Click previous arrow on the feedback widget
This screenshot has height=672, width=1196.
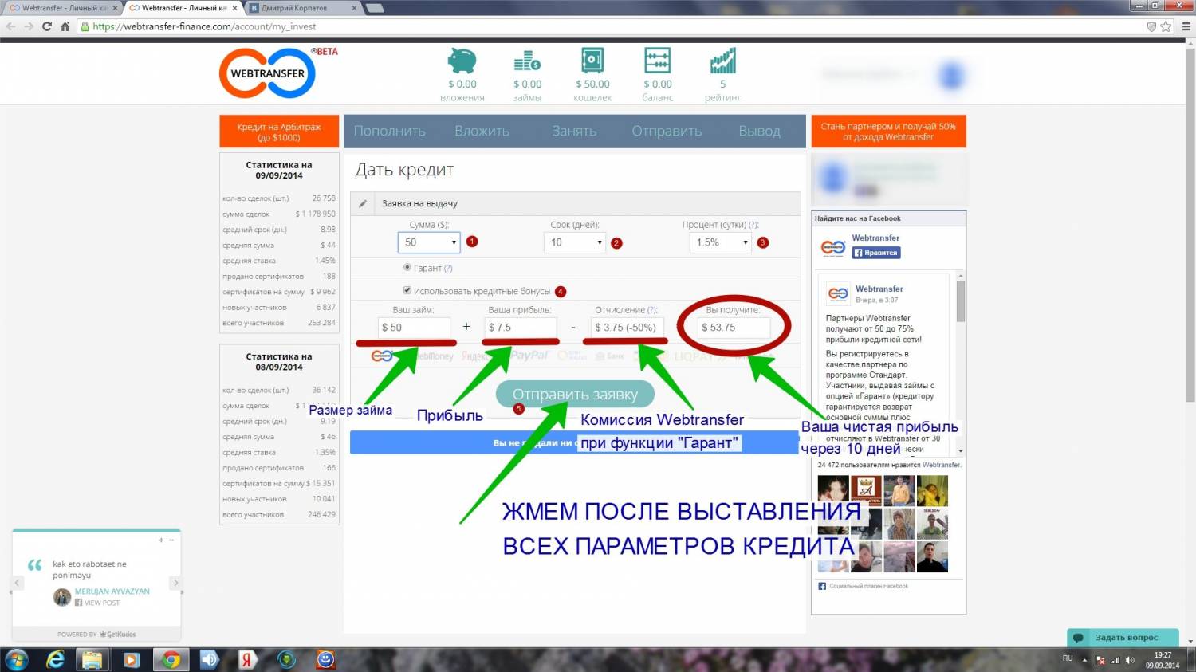click(16, 583)
